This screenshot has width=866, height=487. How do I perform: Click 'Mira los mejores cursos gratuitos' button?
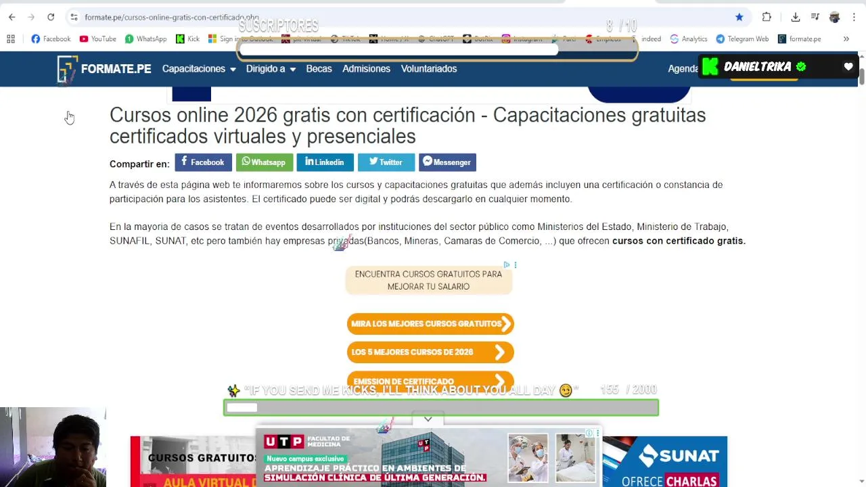430,324
